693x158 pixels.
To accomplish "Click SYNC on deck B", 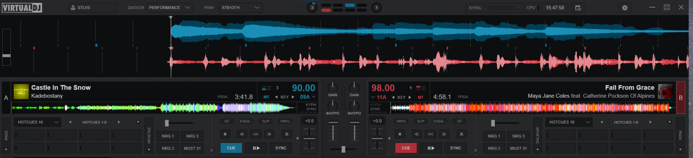I will (x=456, y=148).
